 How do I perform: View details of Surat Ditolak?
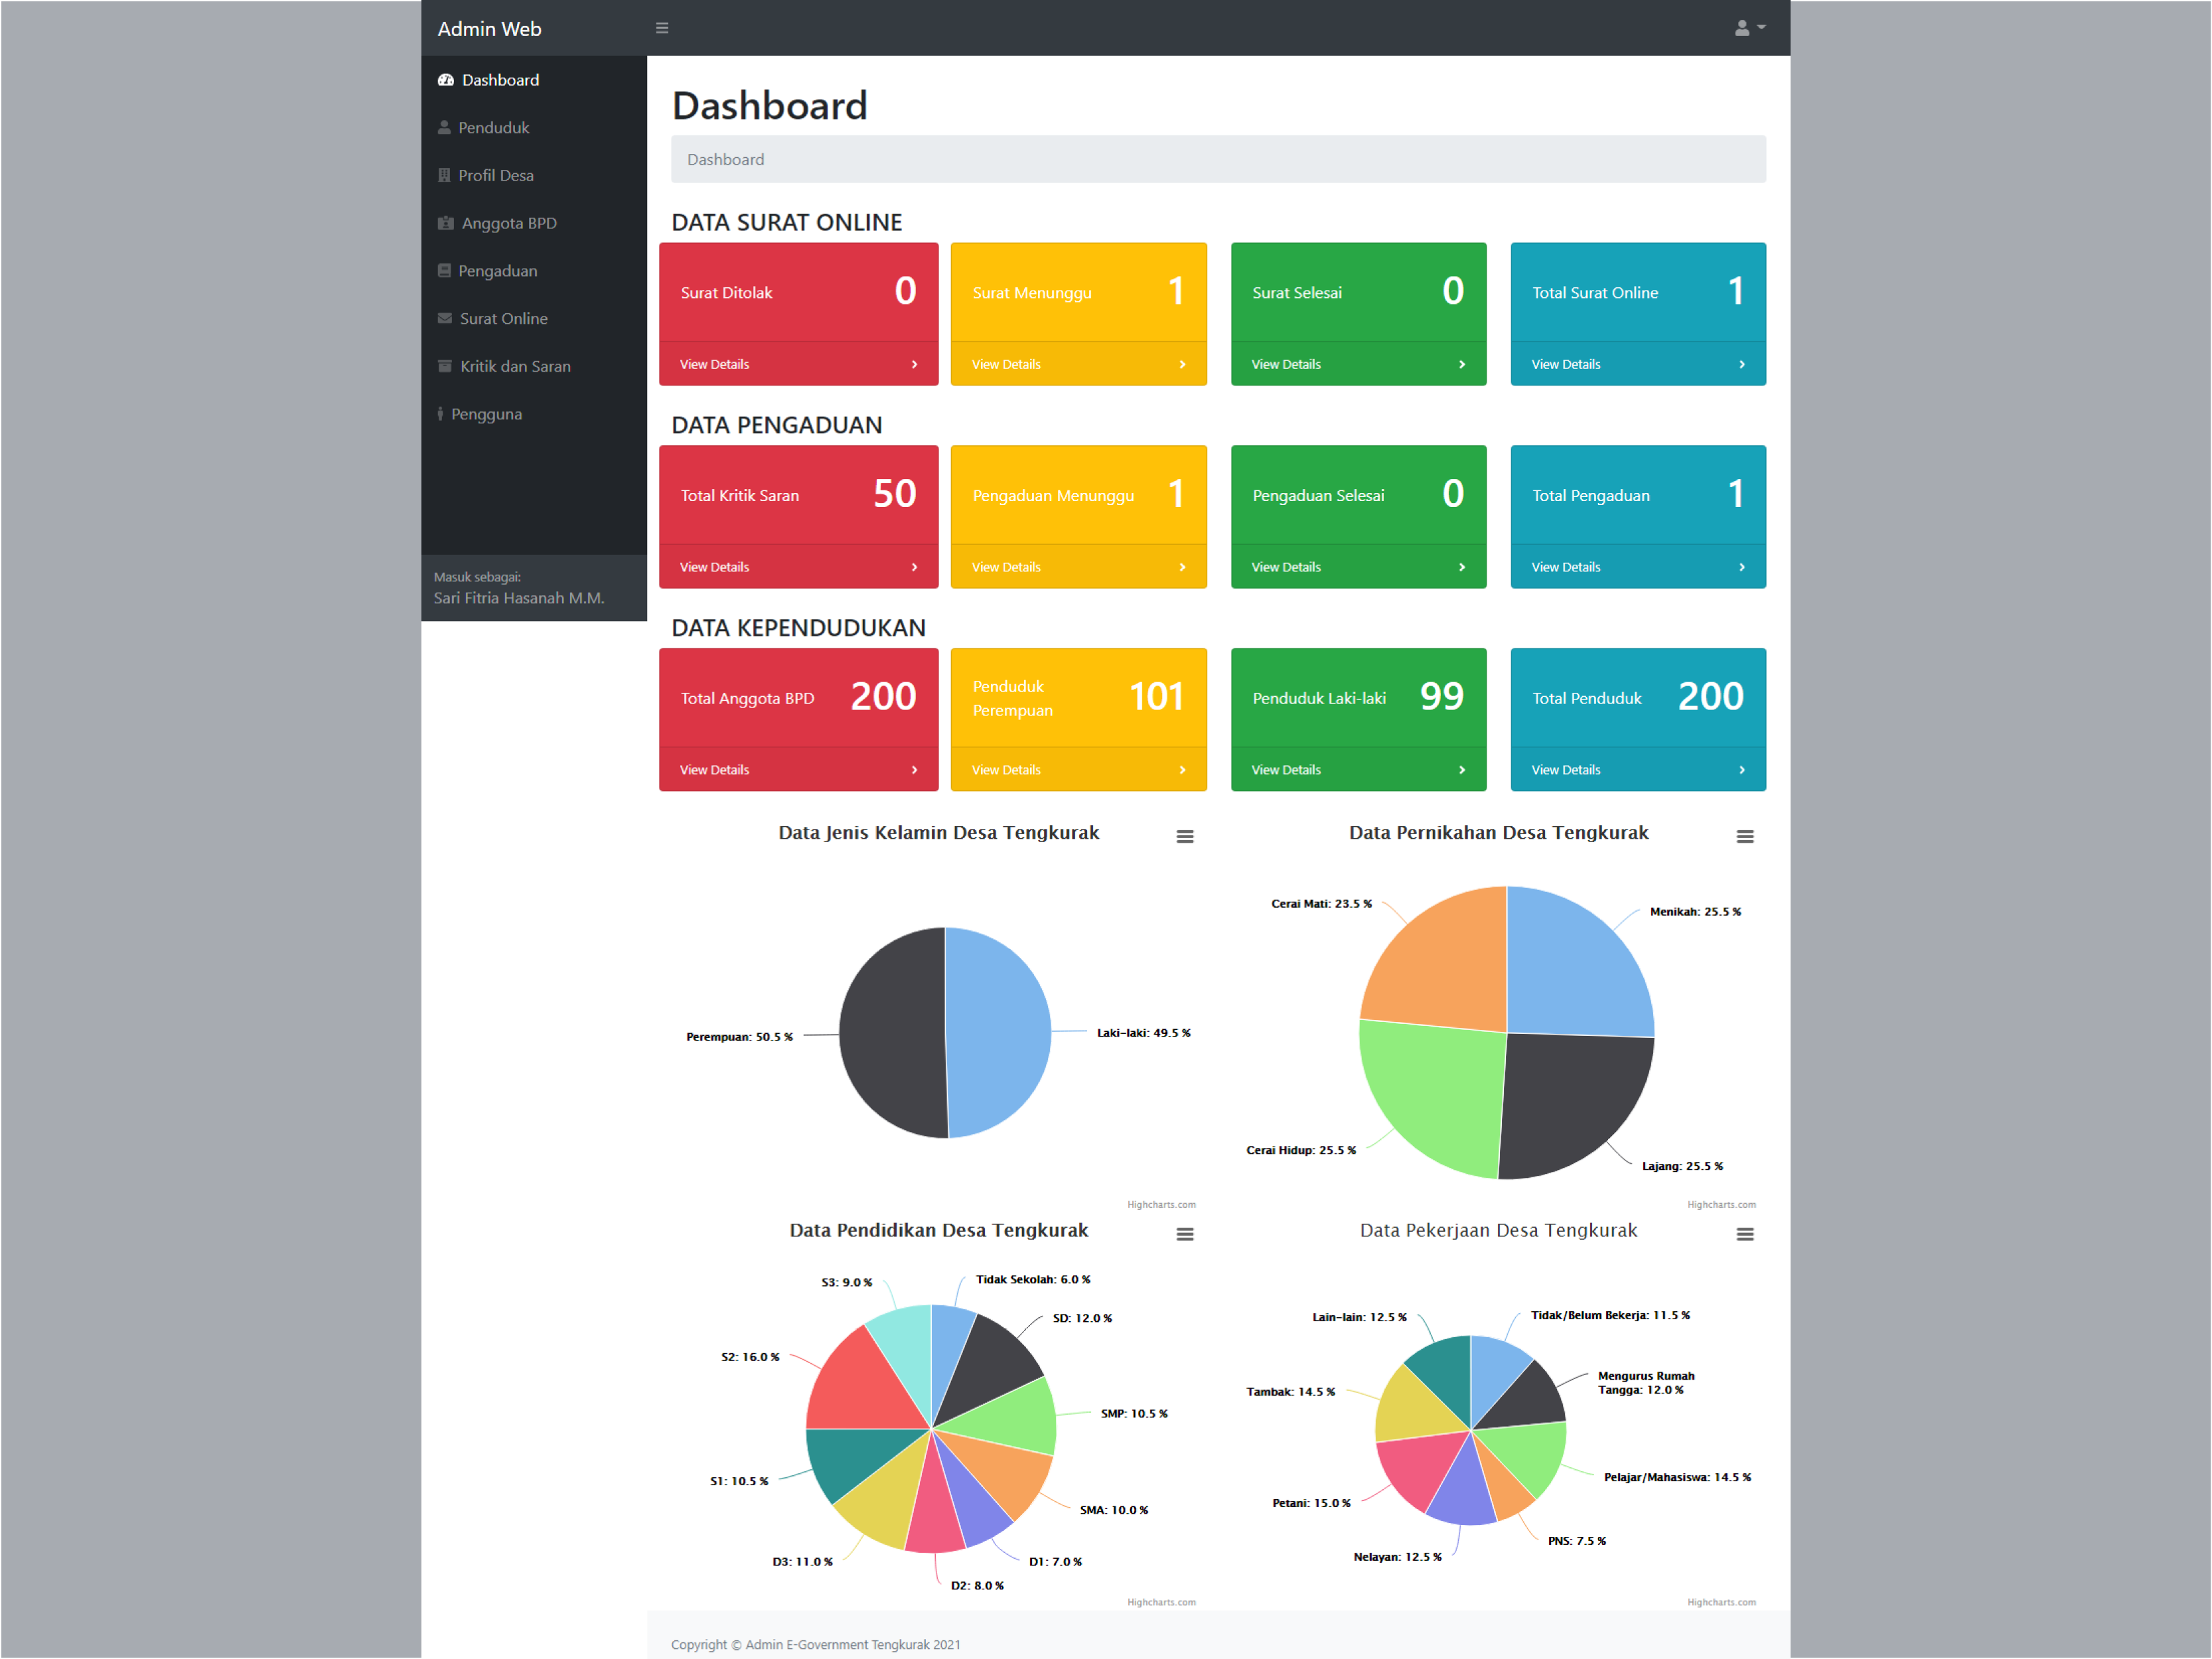715,365
